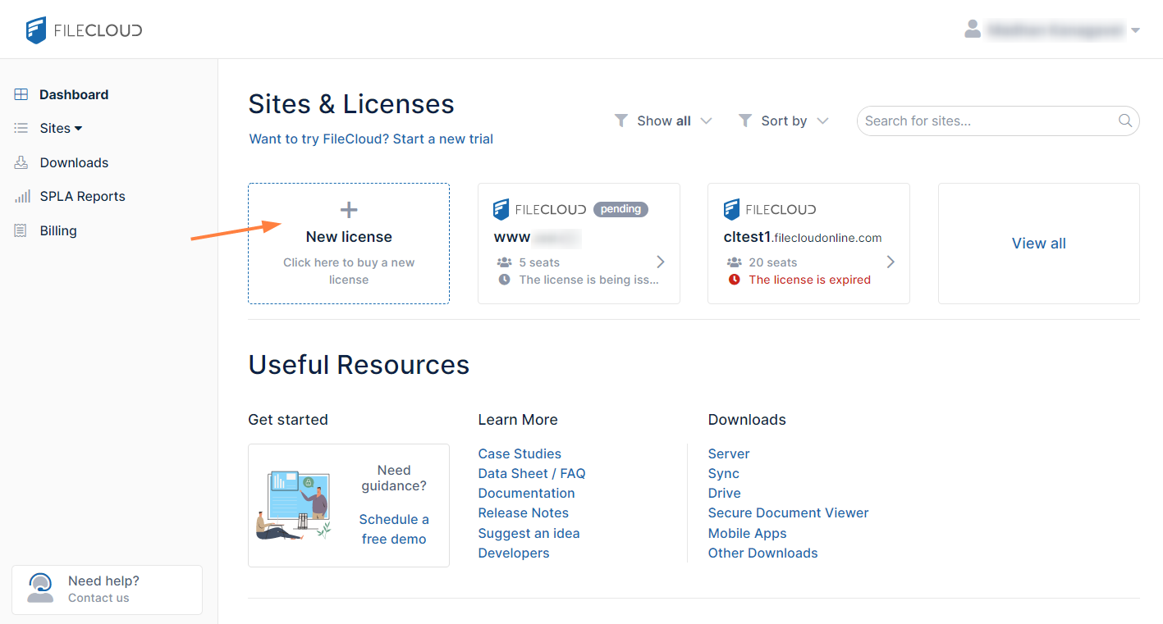Select the Billing sidebar icon
This screenshot has height=624, width=1163.
[x=21, y=230]
